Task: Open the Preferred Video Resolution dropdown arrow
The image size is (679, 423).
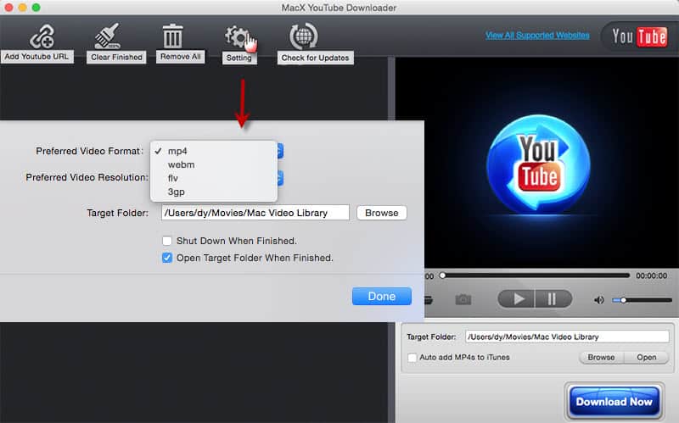Action: pos(280,178)
